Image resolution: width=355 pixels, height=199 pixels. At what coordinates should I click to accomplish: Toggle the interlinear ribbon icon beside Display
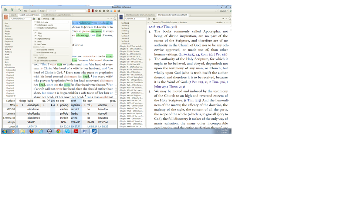point(53,19)
